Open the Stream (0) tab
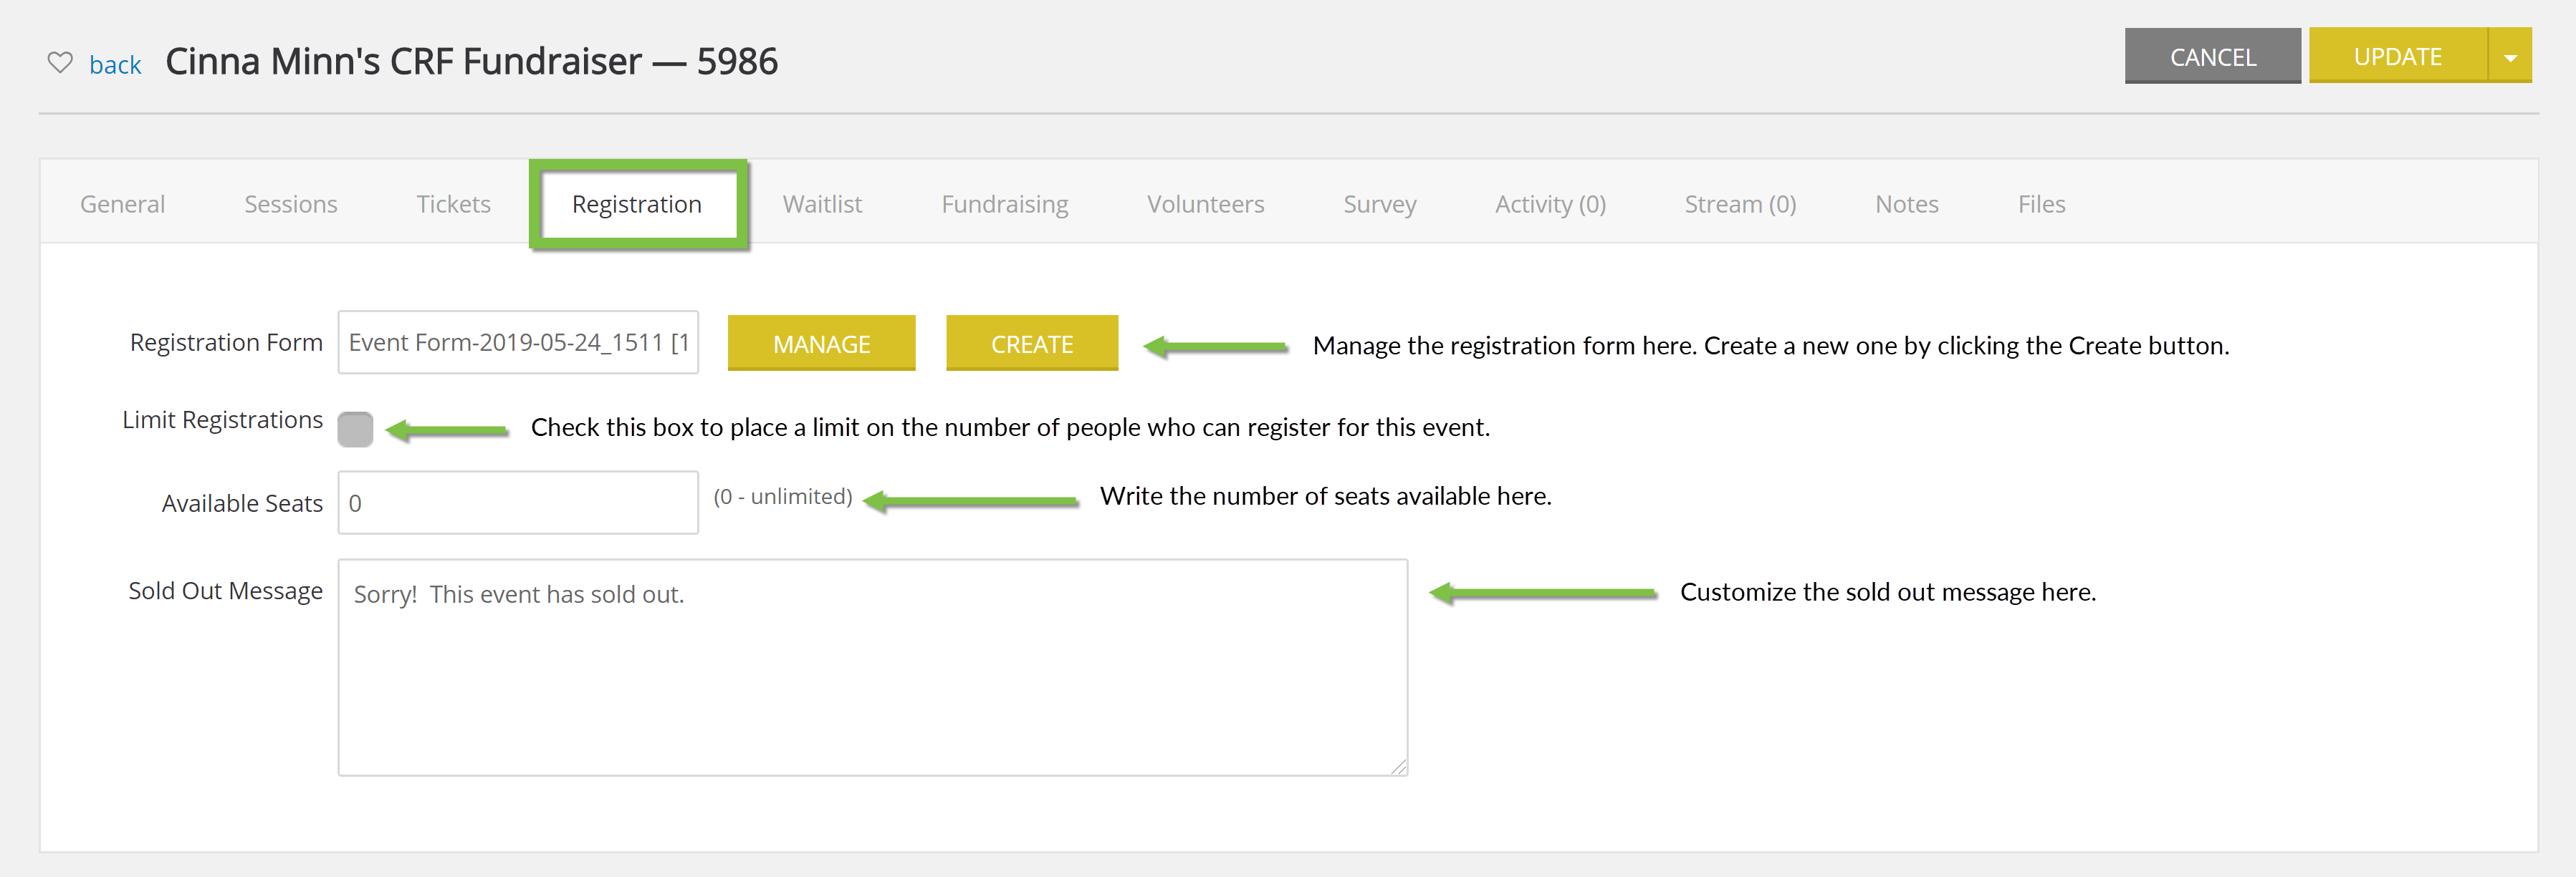The width and height of the screenshot is (2576, 877). tap(1740, 204)
